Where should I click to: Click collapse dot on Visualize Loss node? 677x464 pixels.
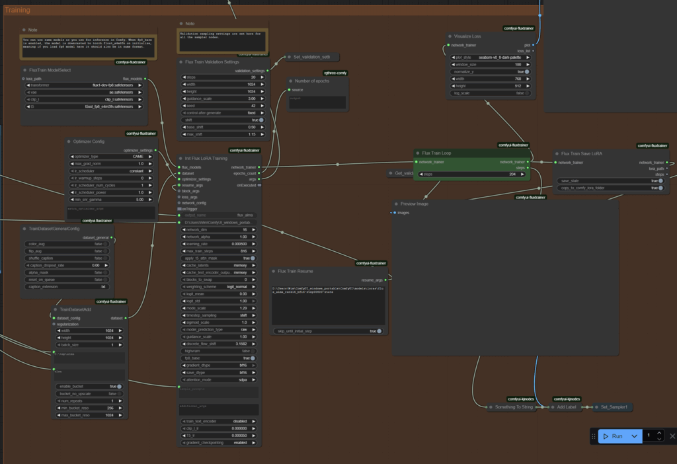[x=450, y=36]
